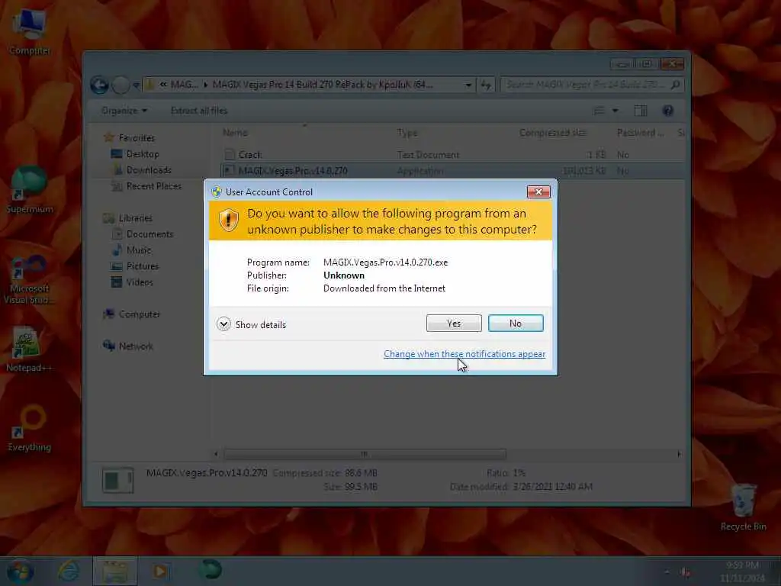Launch Windows Media Player from taskbar

(x=161, y=571)
